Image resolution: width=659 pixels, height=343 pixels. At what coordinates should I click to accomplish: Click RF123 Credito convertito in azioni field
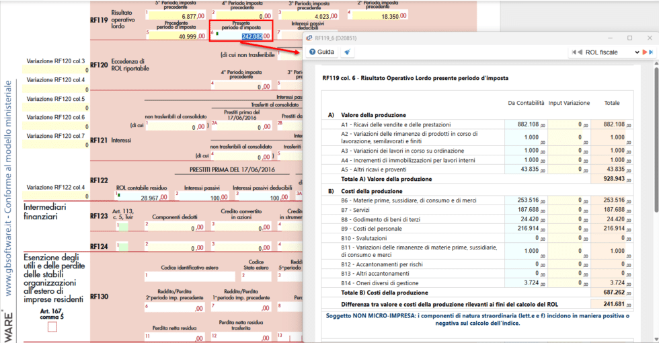tap(241, 227)
